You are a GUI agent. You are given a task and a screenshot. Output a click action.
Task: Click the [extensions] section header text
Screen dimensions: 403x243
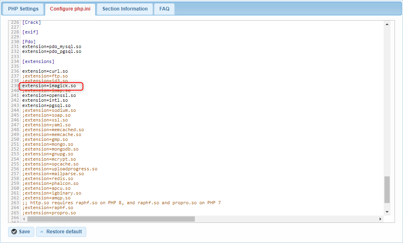[38, 61]
